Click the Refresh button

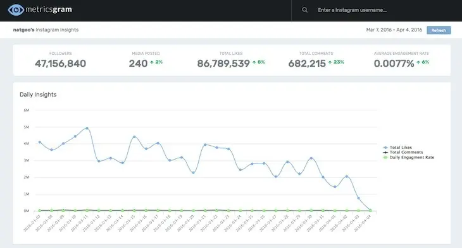point(439,30)
